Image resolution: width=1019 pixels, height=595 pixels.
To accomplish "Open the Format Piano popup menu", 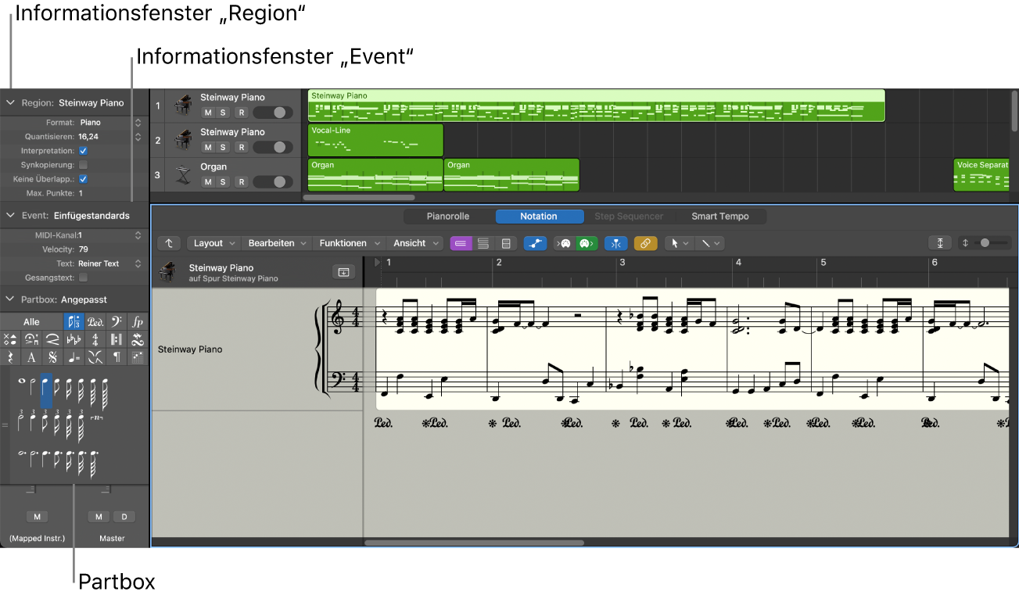I will click(138, 123).
